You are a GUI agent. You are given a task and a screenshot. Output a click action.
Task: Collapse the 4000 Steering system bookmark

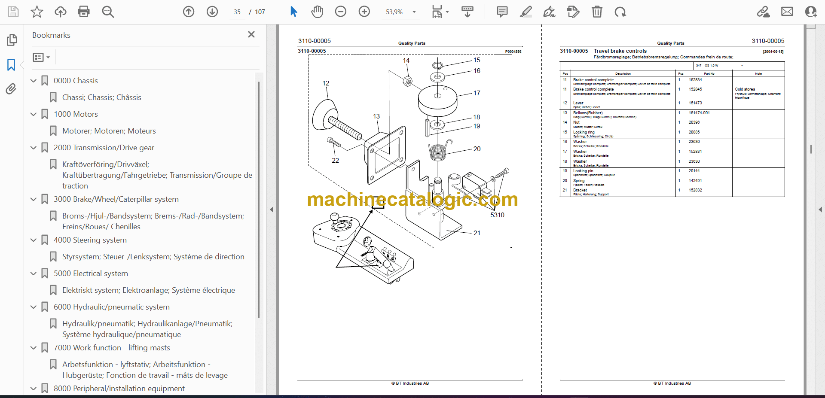pos(34,240)
